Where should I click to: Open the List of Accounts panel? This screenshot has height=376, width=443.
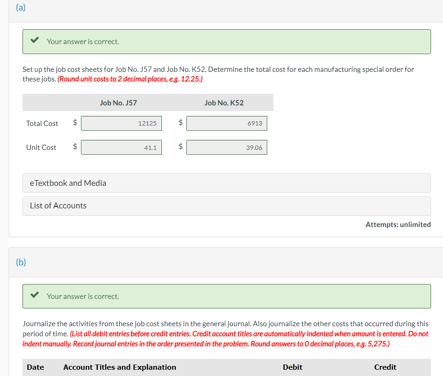227,206
